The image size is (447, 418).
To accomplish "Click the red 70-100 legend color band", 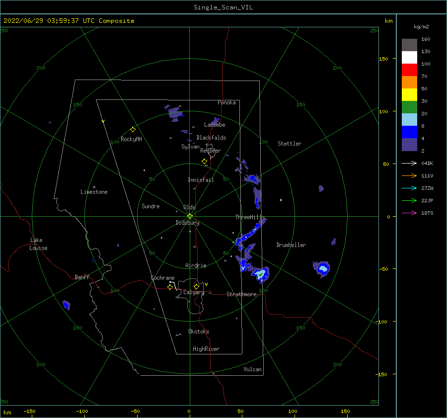I will pos(409,70).
